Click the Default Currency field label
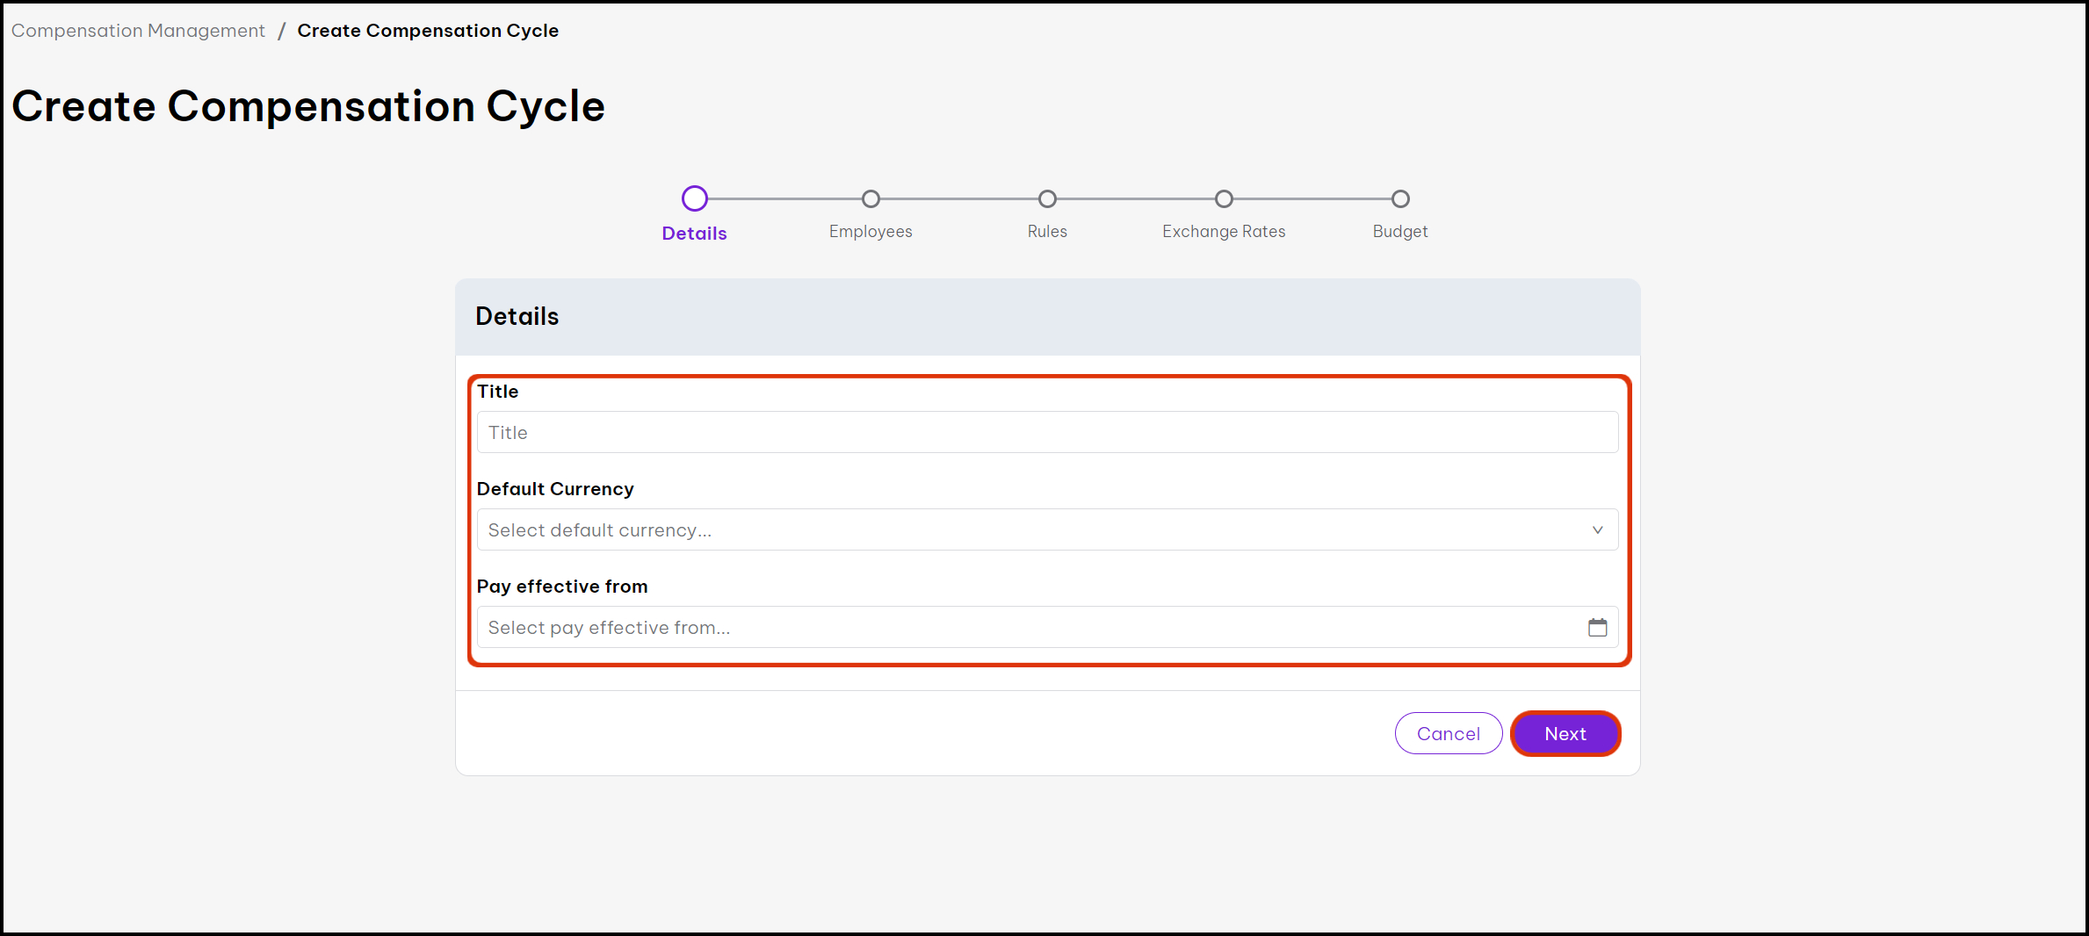2089x936 pixels. coord(555,489)
